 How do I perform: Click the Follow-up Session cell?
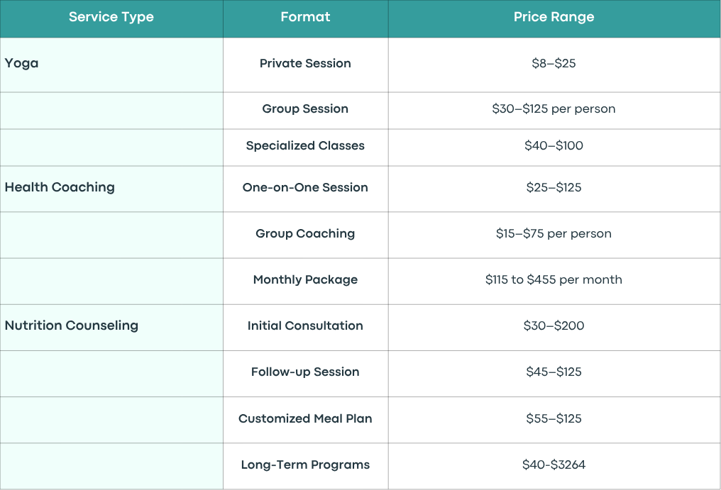tap(305, 374)
